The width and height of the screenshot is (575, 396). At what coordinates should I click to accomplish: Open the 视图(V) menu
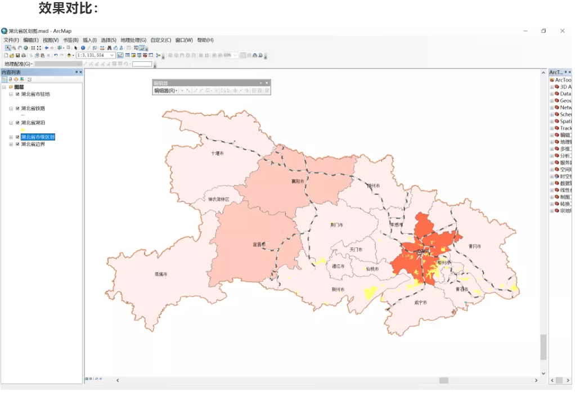coord(51,40)
